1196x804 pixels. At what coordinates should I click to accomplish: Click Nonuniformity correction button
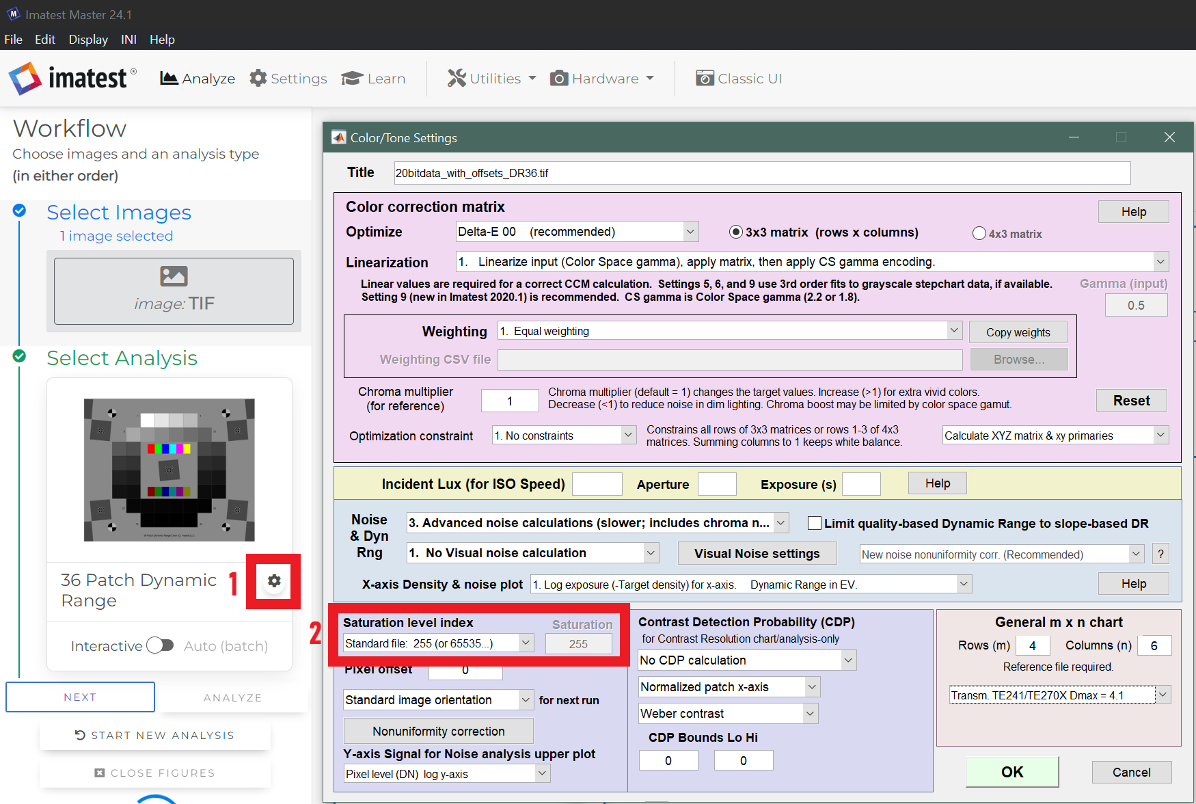coord(439,732)
